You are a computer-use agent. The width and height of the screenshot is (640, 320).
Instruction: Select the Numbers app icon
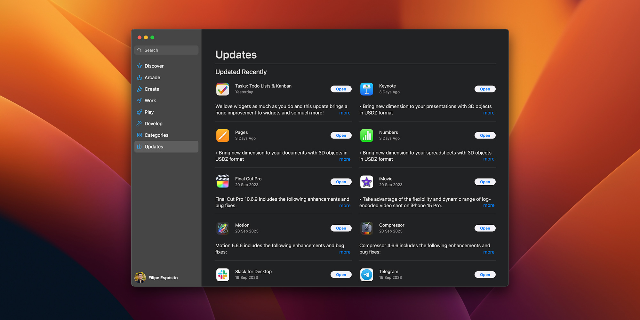(366, 136)
